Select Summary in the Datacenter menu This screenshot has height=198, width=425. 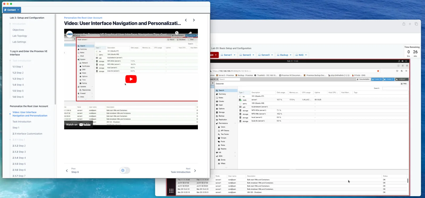(x=222, y=94)
